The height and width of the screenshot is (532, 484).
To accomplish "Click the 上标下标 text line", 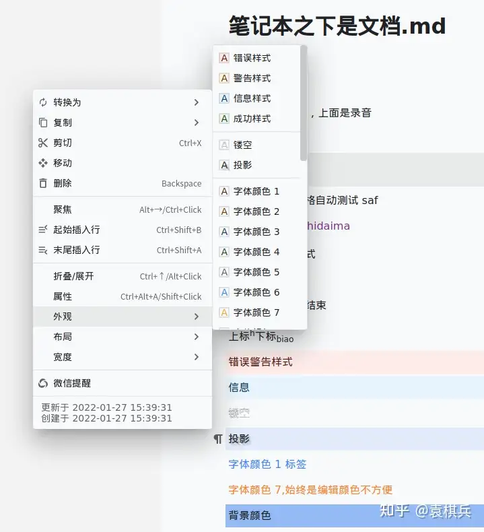I will click(x=261, y=336).
